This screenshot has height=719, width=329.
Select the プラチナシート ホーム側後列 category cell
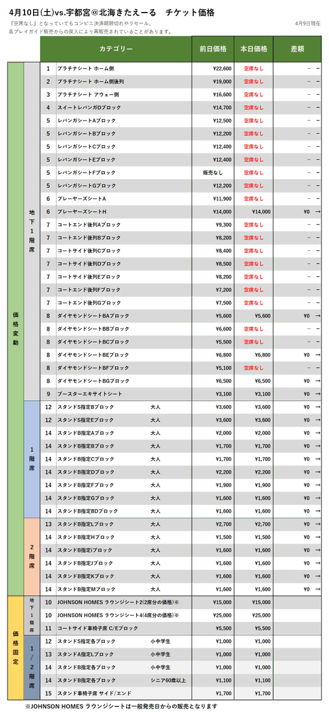tap(124, 81)
